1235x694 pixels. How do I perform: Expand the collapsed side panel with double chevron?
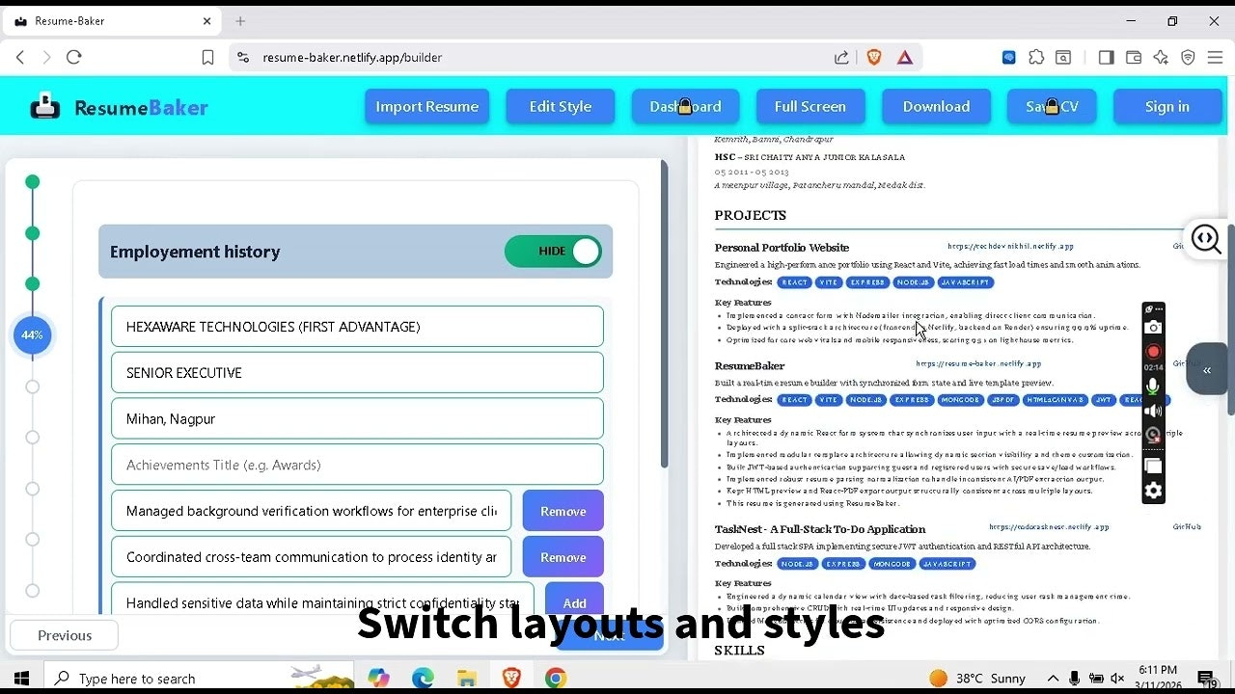pyautogui.click(x=1207, y=370)
